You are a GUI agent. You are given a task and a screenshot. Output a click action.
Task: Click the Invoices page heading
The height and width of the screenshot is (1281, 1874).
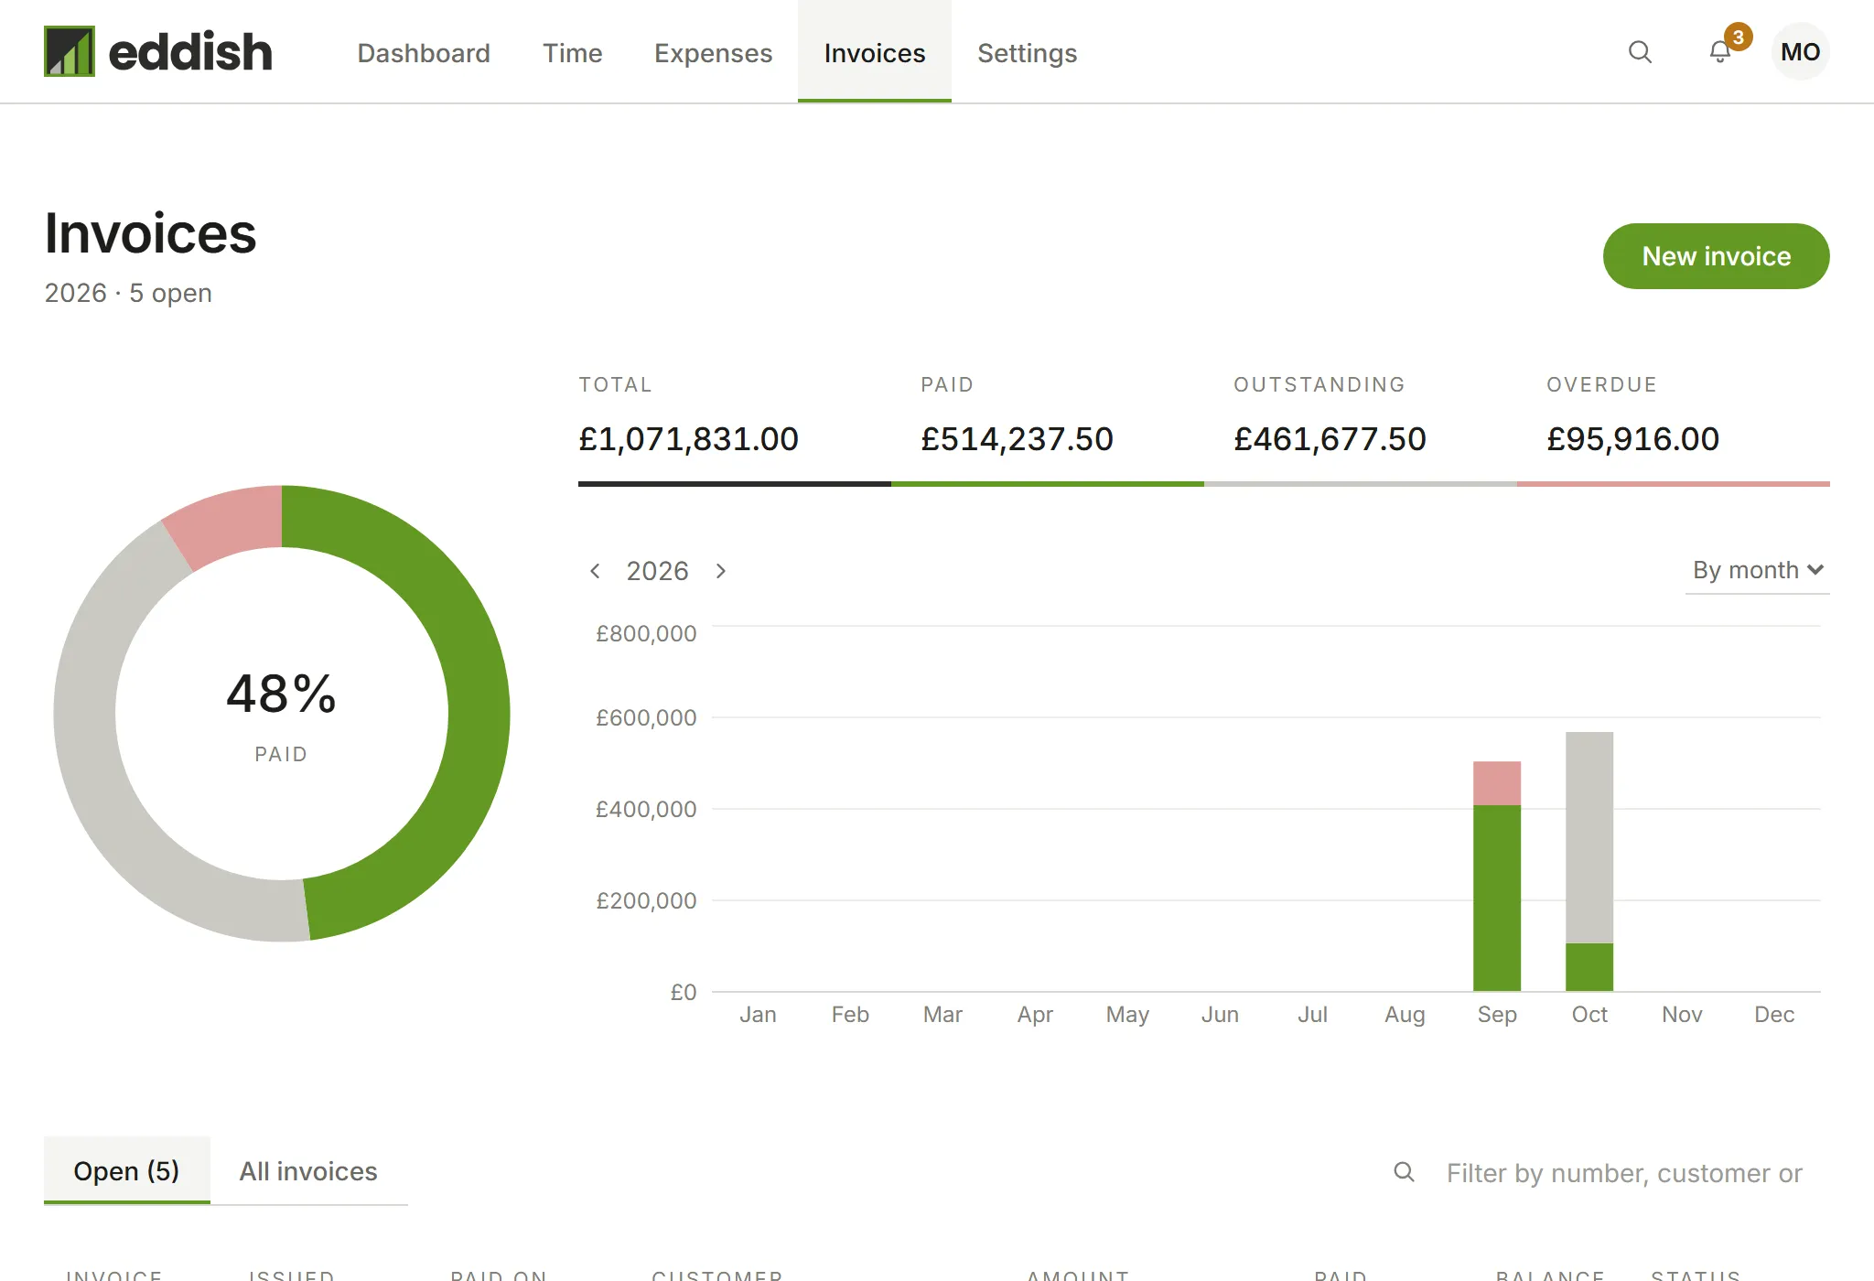coord(151,233)
